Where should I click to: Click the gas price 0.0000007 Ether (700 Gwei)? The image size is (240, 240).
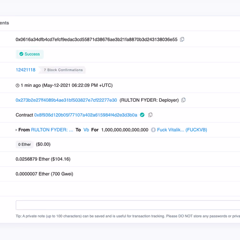click(x=44, y=174)
